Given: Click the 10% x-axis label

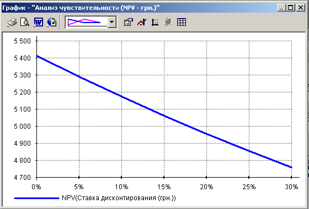Looking at the screenshot, I should pyautogui.click(x=121, y=187).
